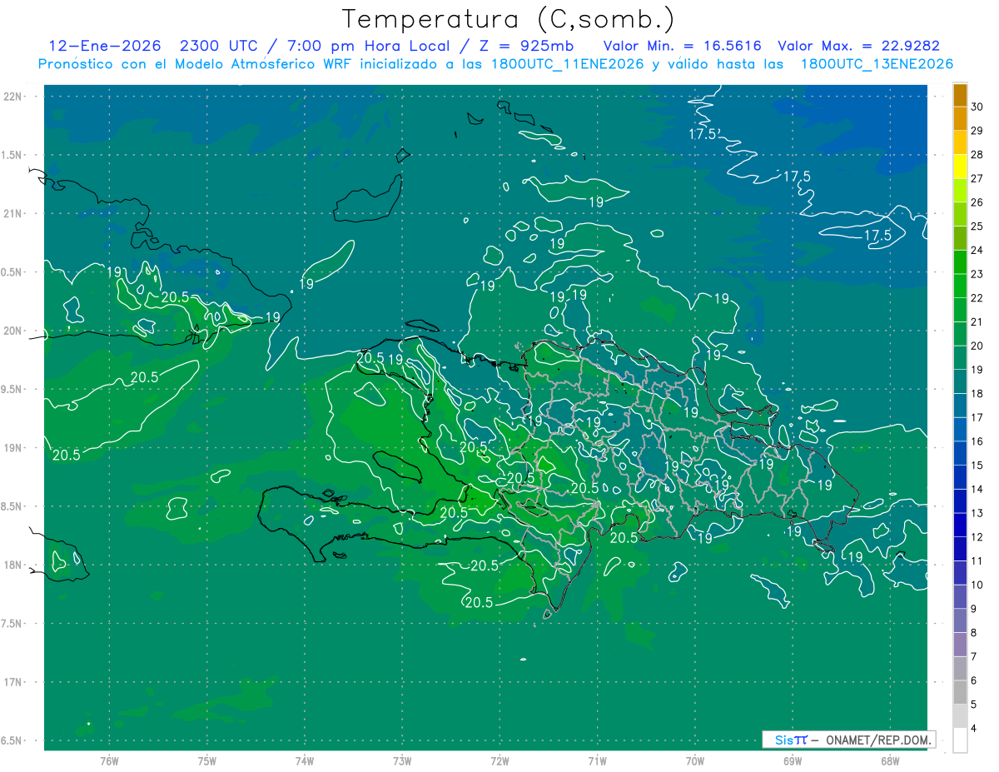Click the '71W' longitude axis label

(x=598, y=760)
